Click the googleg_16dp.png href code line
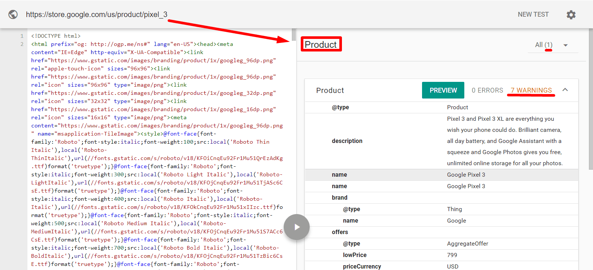Viewport: 593px width, 270px height. 154,109
